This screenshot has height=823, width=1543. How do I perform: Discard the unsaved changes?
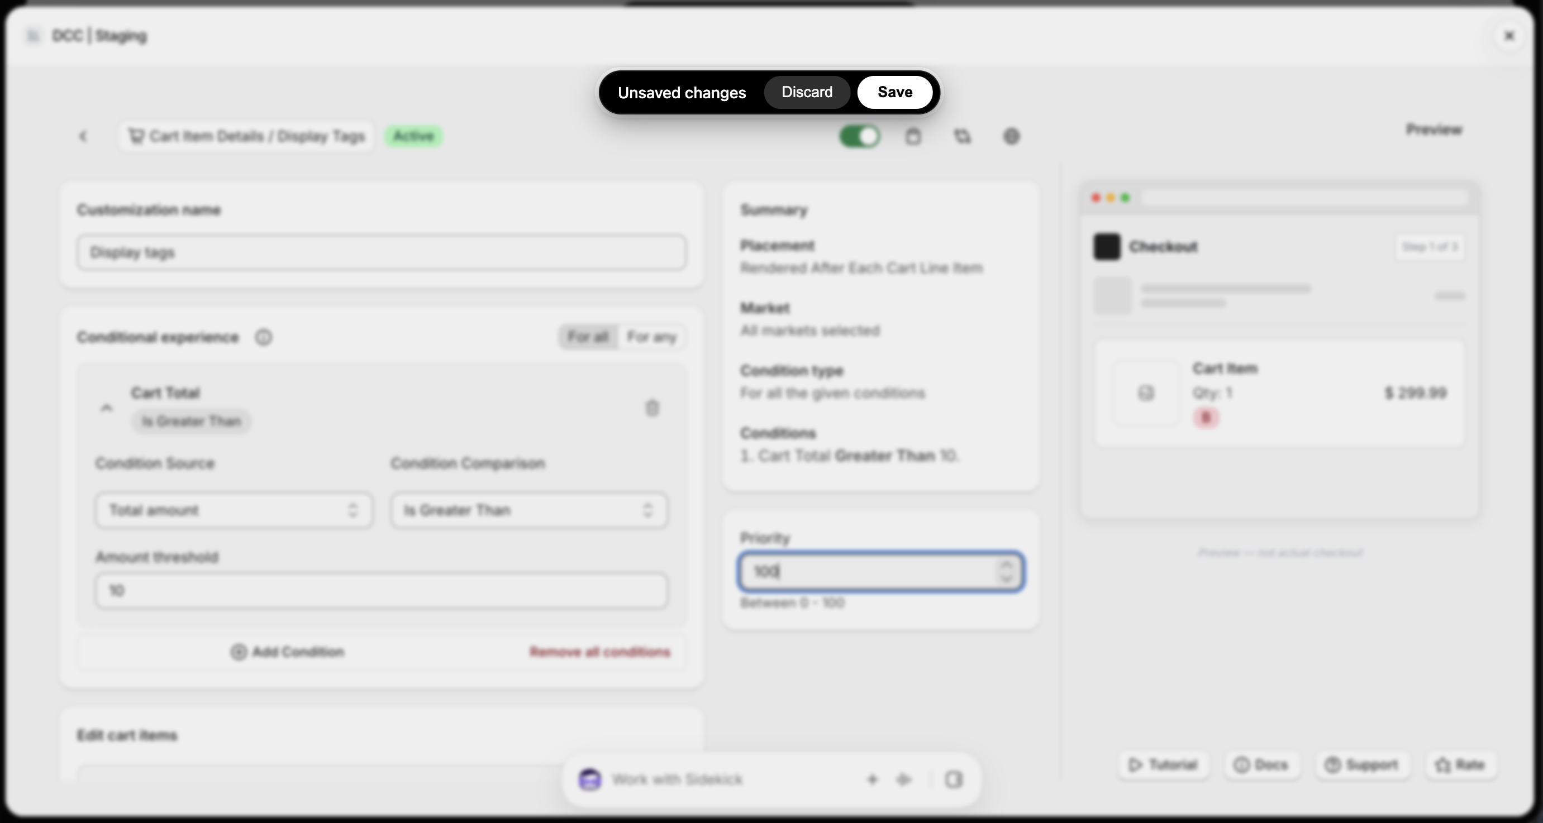(x=807, y=92)
